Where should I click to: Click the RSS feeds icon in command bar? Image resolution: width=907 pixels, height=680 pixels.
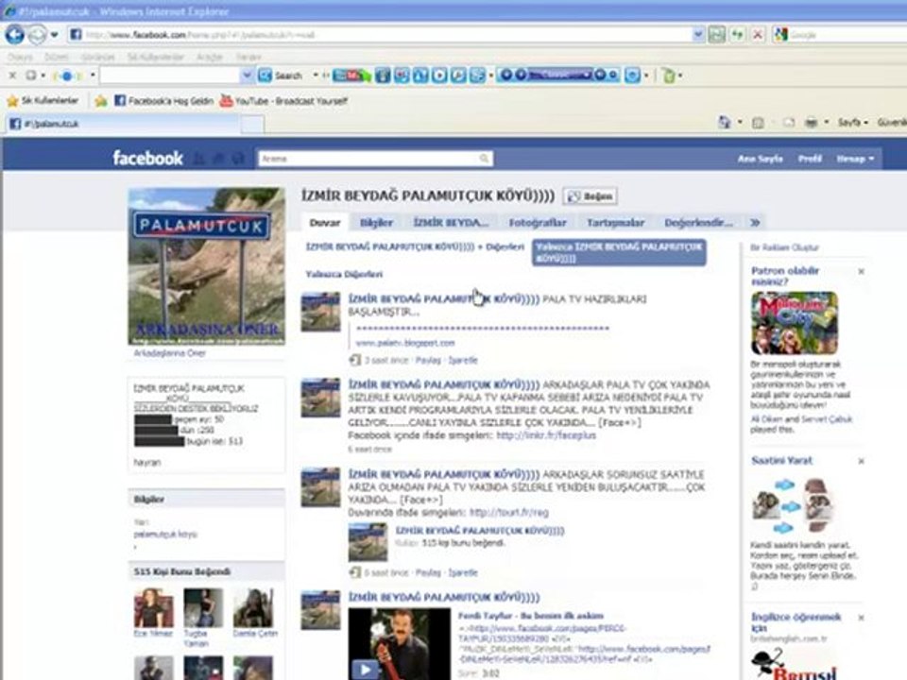tap(758, 123)
